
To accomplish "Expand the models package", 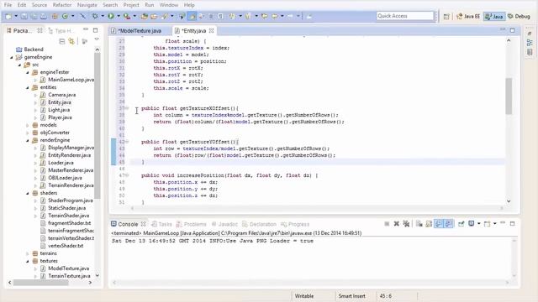I will 28,125.
